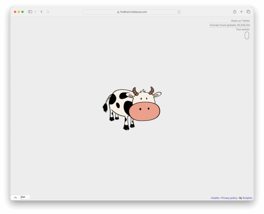The width and height of the screenshot is (264, 214).
Task: Go back with the left arrow
Action: pos(41,12)
